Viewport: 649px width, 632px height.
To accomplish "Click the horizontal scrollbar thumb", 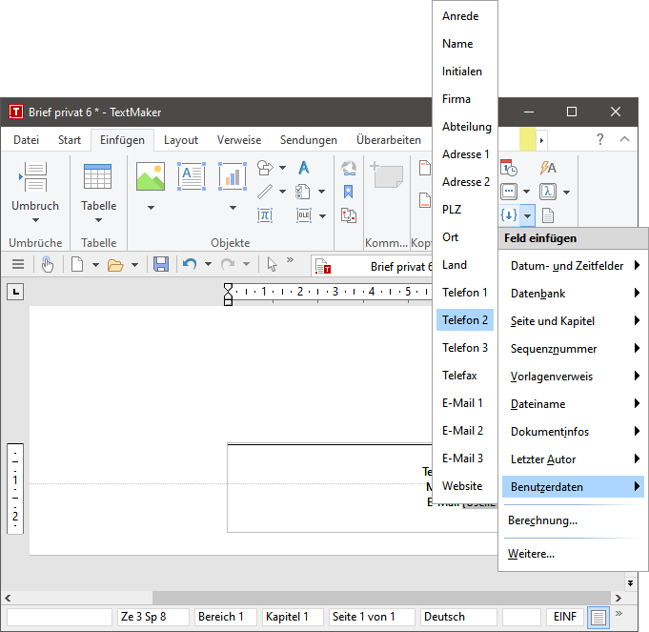I will click(381, 598).
